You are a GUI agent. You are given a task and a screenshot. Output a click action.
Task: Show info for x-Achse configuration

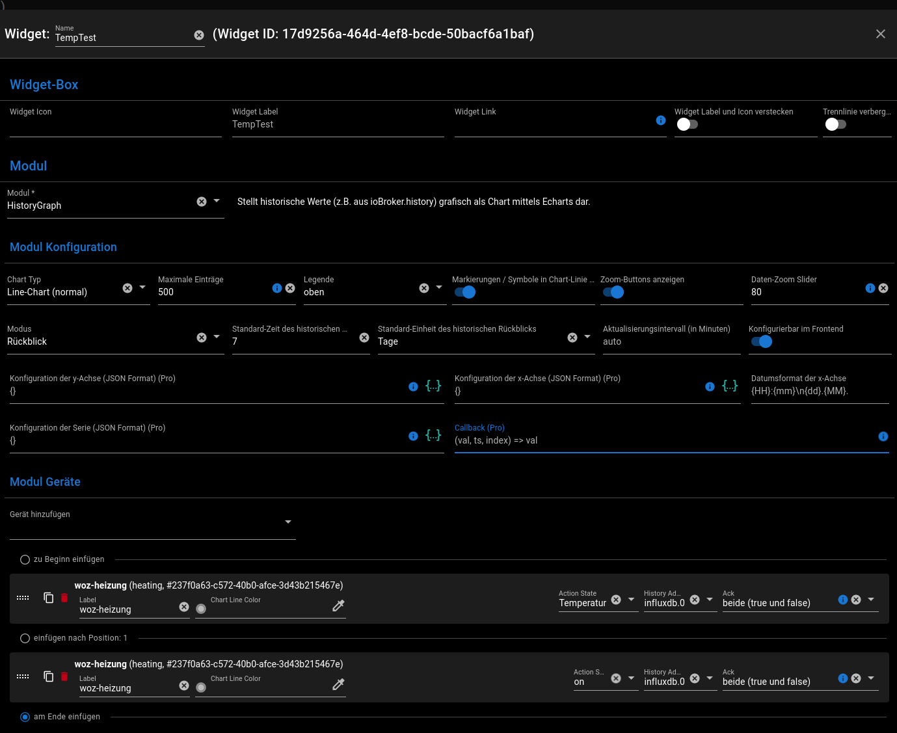[710, 387]
